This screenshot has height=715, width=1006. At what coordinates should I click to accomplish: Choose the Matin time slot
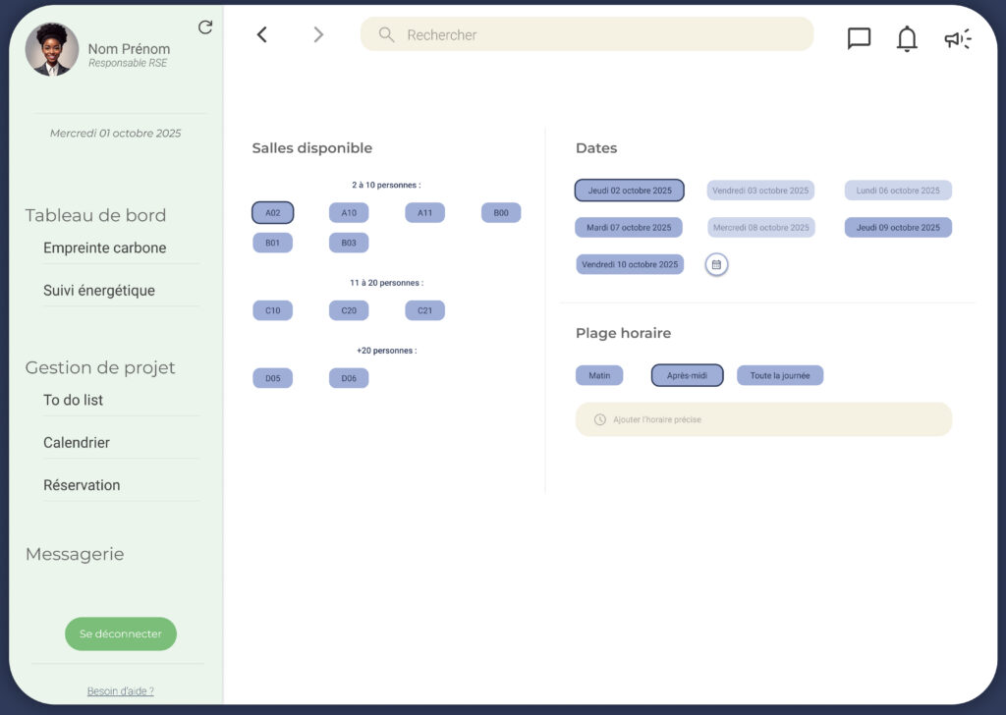click(599, 375)
